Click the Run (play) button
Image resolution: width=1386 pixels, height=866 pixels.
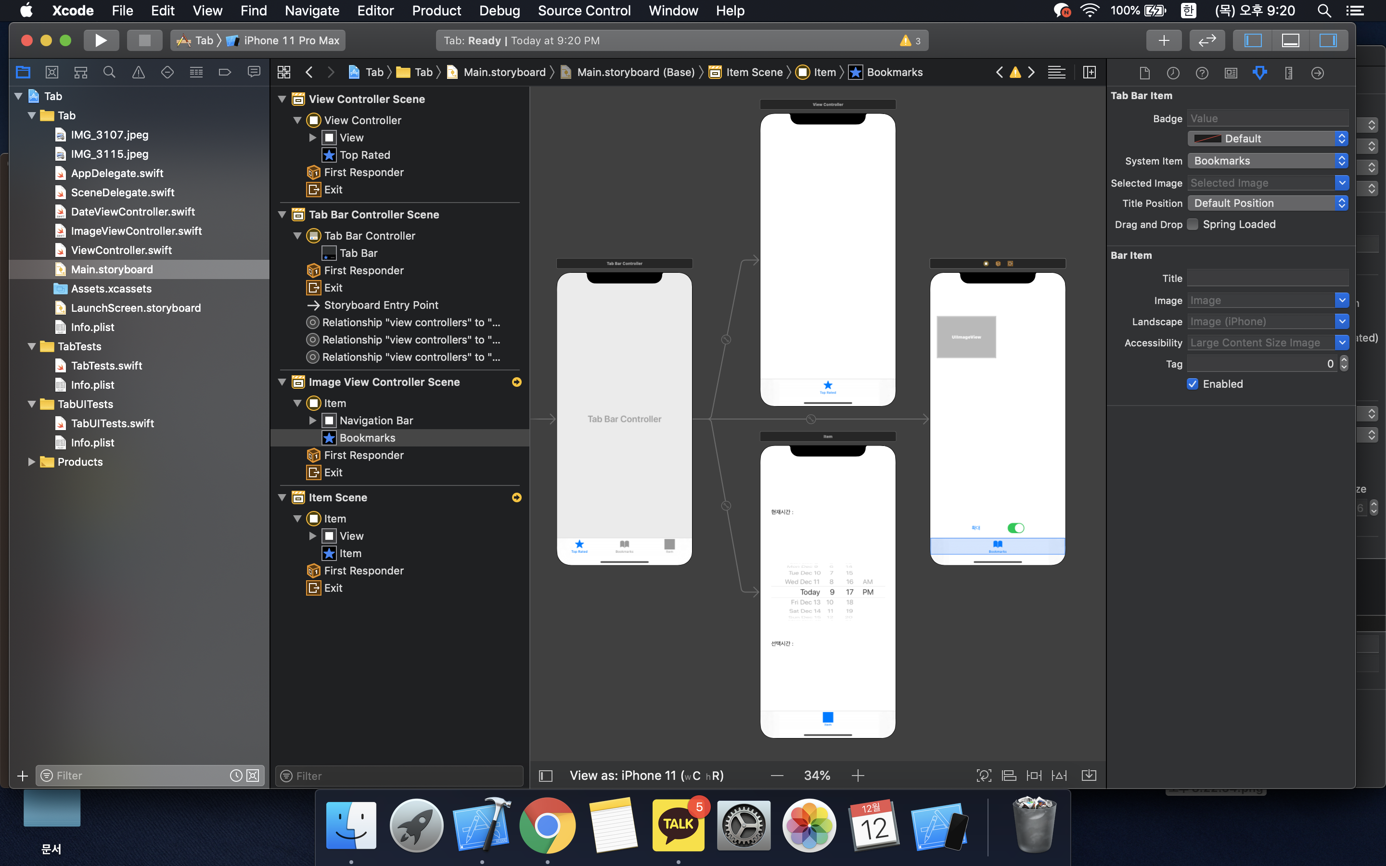tap(101, 41)
